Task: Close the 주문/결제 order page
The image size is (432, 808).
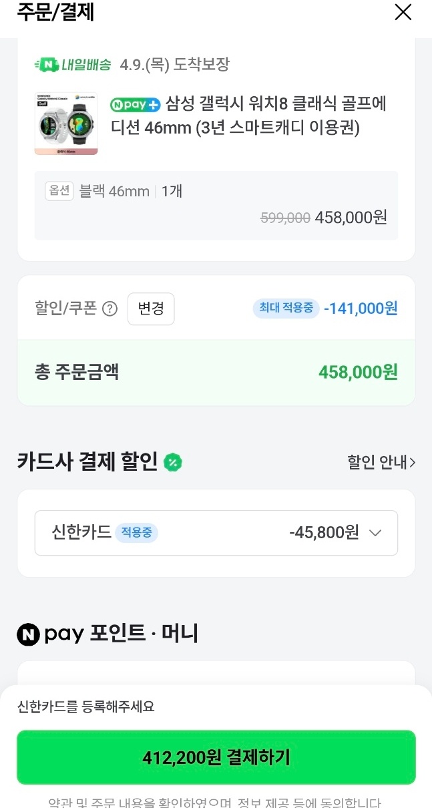Action: 403,13
